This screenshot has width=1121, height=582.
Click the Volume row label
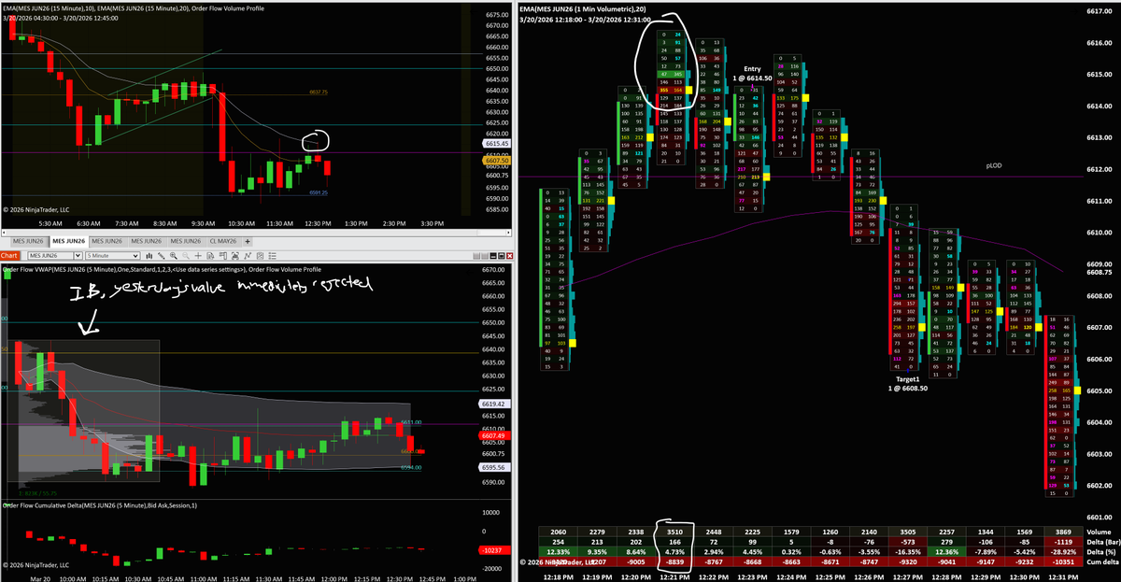[x=1099, y=532]
